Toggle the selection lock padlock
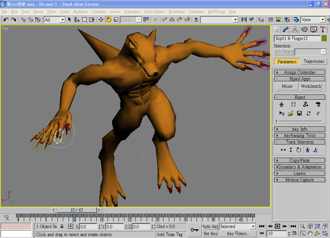The height and width of the screenshot is (238, 330). tap(62, 226)
